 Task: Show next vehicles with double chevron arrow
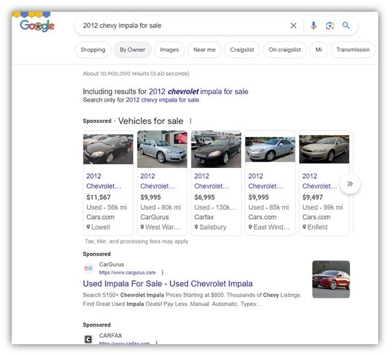(x=350, y=184)
